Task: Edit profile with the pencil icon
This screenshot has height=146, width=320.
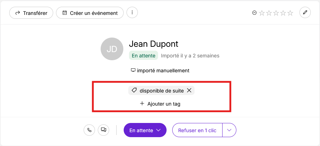Action: click(305, 13)
